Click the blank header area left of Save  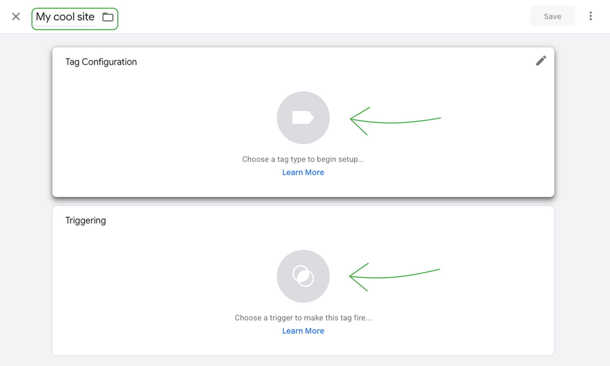click(318, 17)
